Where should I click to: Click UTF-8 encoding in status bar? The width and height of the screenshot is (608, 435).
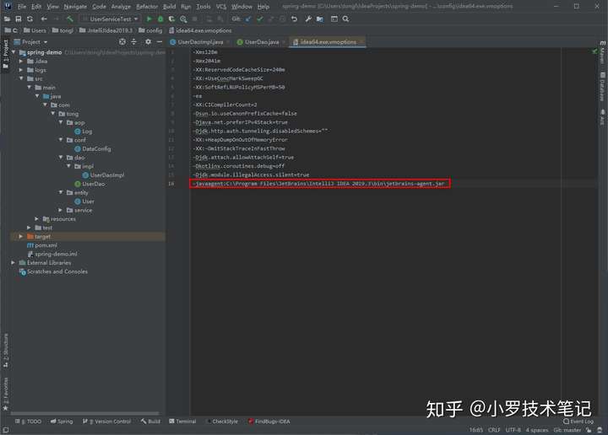pos(513,430)
